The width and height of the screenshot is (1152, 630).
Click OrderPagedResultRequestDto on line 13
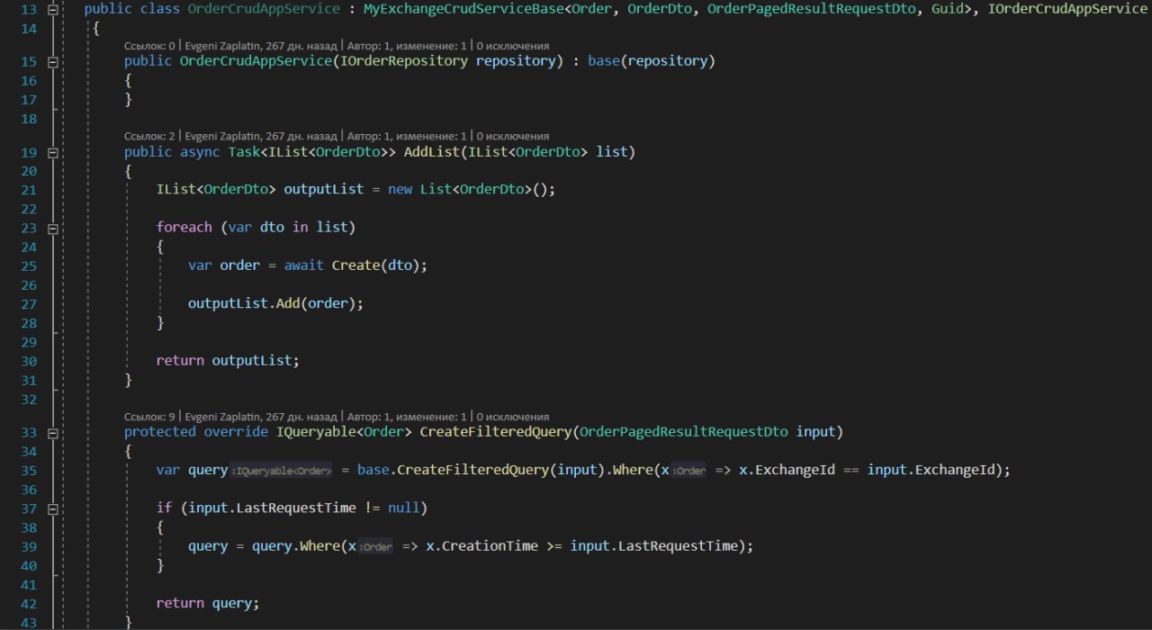pos(812,10)
